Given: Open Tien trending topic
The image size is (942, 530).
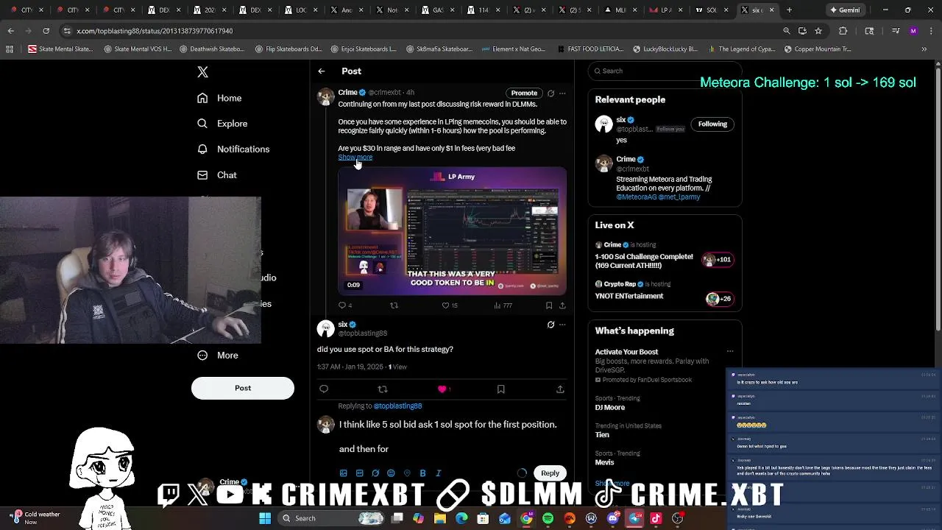Looking at the screenshot, I should 602,434.
